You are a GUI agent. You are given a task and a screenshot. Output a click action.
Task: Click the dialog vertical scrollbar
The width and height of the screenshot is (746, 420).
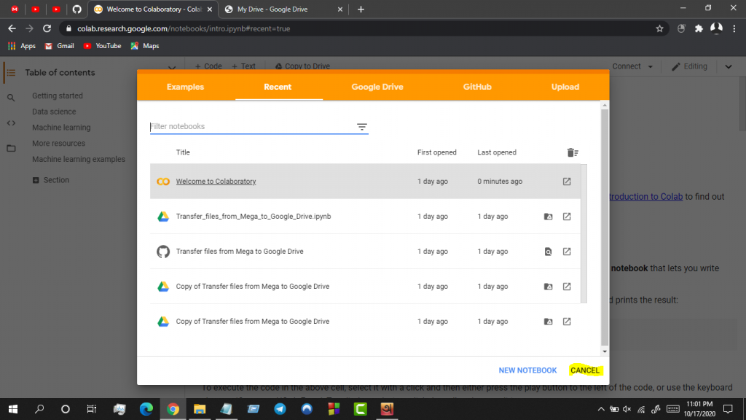pyautogui.click(x=604, y=227)
